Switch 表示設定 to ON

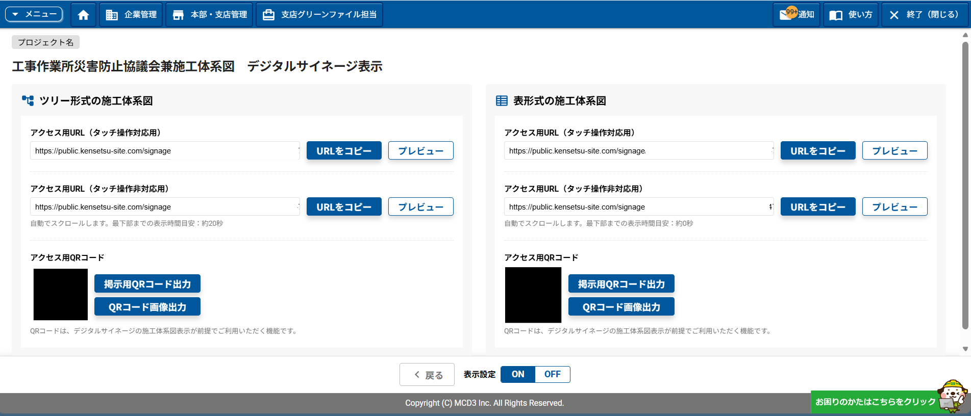(518, 374)
